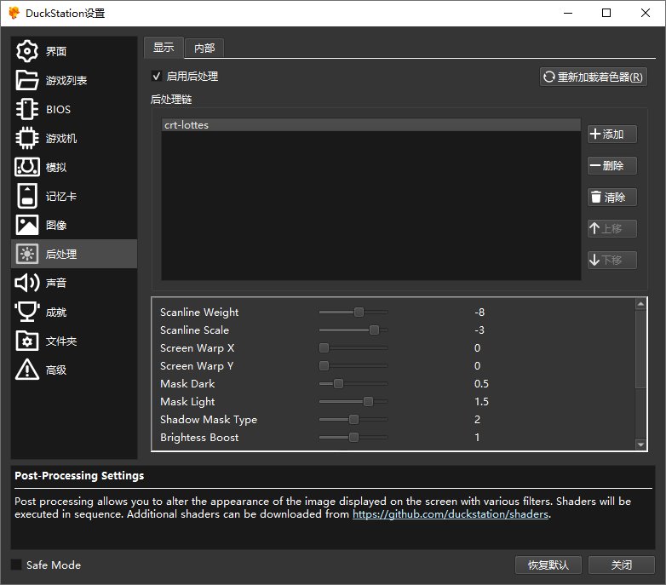
Task: Click 重新加载着色器(R) reload shaders button
Action: click(594, 77)
